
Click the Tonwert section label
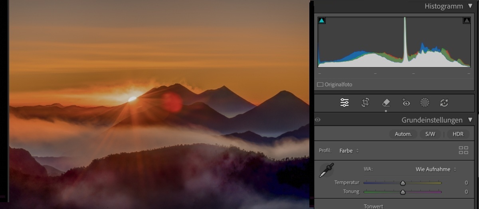point(373,206)
